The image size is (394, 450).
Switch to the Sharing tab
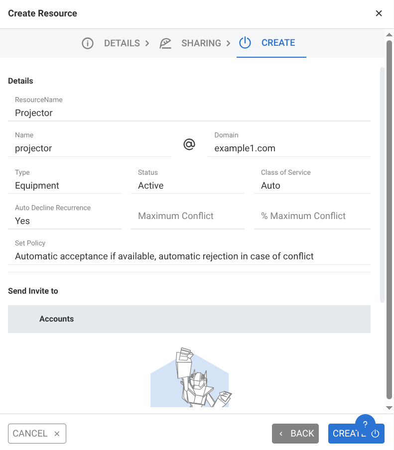coord(201,43)
